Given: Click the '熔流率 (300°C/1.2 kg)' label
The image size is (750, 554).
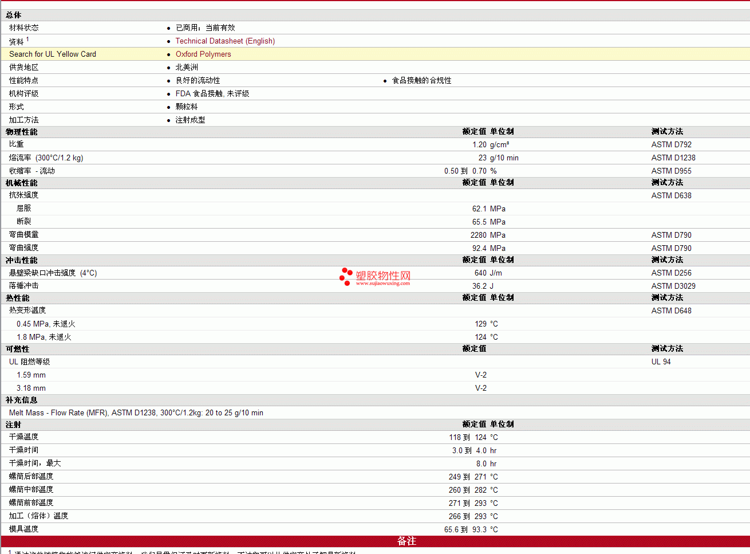Looking at the screenshot, I should point(46,158).
